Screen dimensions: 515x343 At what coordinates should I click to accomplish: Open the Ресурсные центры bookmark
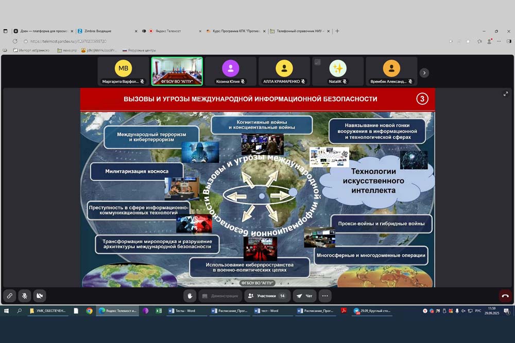[x=139, y=50]
